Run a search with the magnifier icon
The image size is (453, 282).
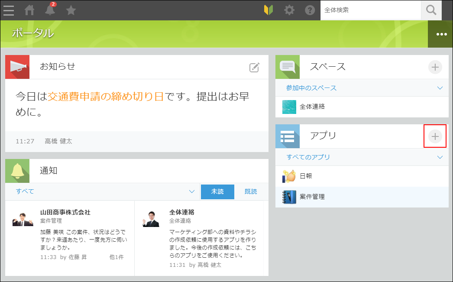431,10
